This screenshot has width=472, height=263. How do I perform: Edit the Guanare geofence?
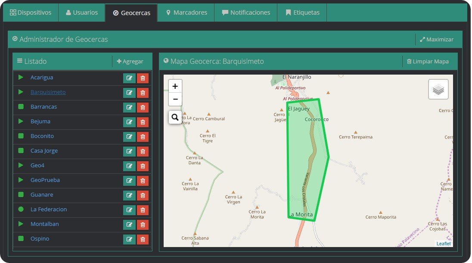129,195
